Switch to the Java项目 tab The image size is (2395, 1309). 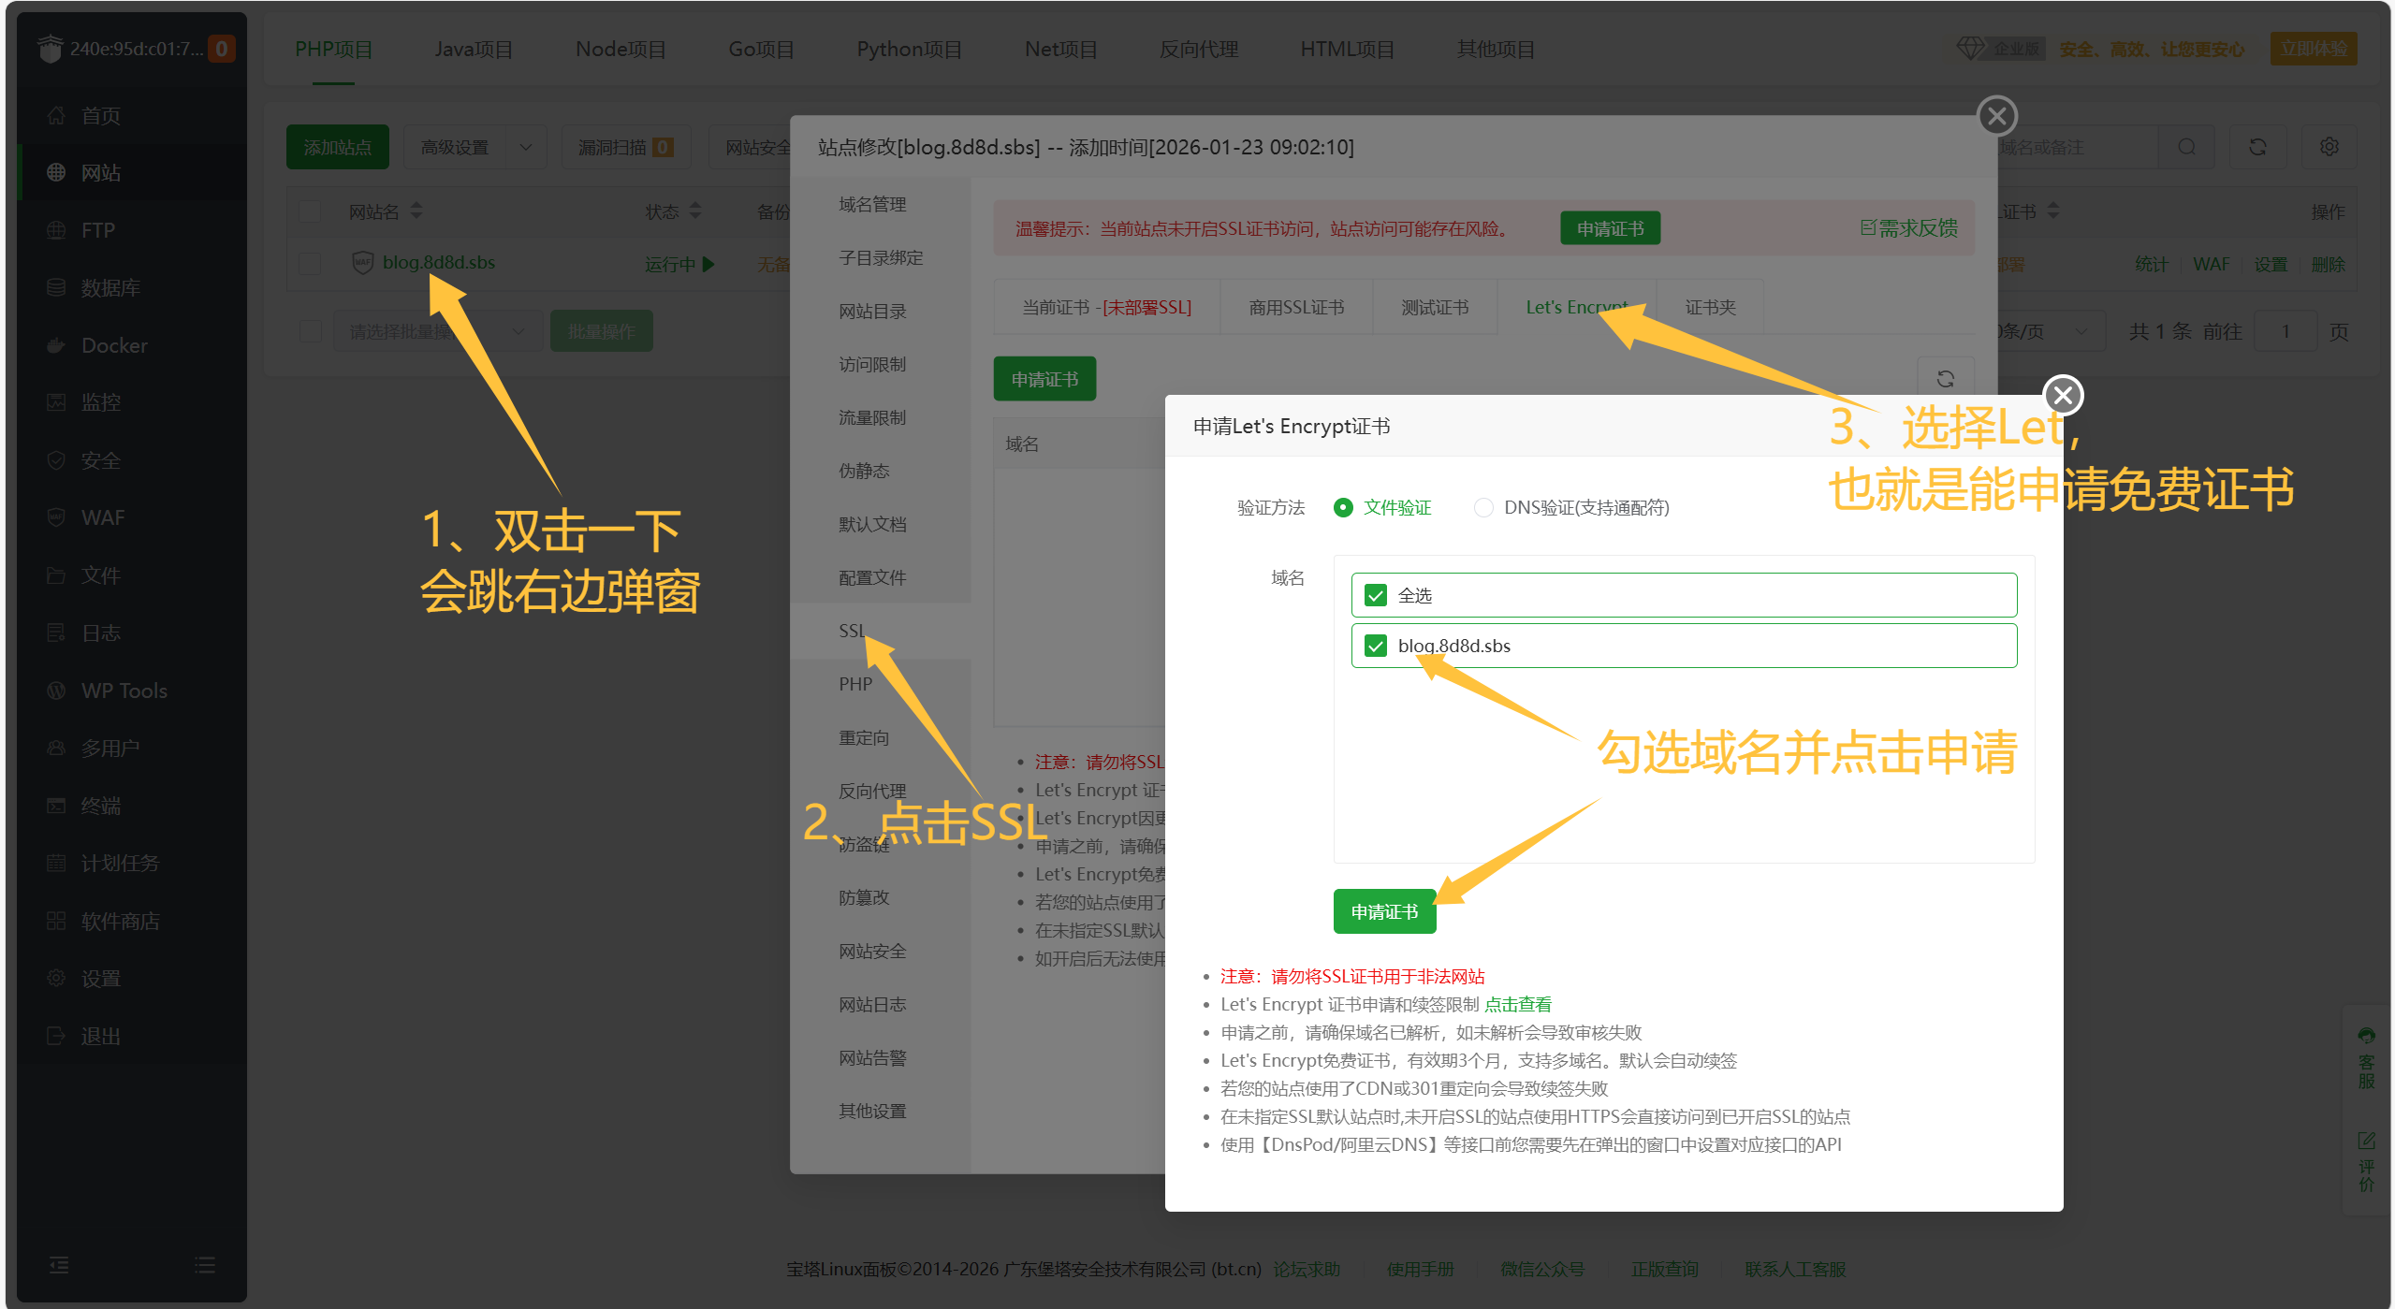click(x=474, y=49)
